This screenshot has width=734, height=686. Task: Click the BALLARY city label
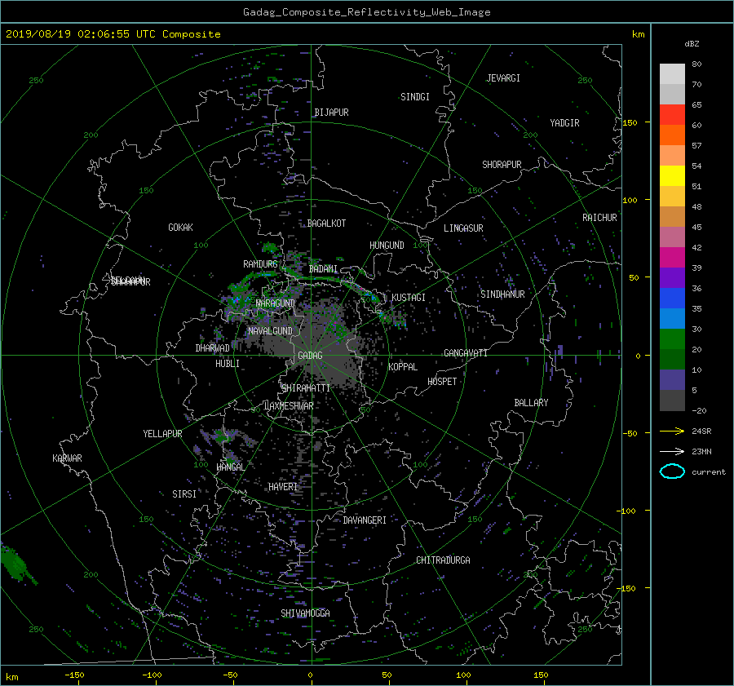click(x=531, y=403)
